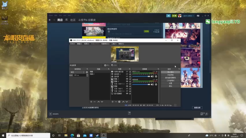Screen dimensions: 246x138
Task: Mute the 麦克风/Aux speaker icon
Action: (x=152, y=76)
